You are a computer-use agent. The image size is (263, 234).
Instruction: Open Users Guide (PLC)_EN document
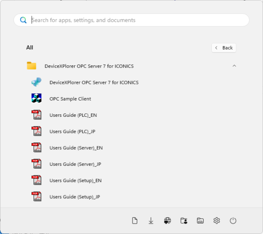pos(73,115)
